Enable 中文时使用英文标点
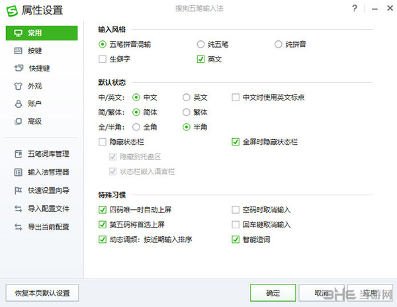This screenshot has width=397, height=307. [x=236, y=97]
